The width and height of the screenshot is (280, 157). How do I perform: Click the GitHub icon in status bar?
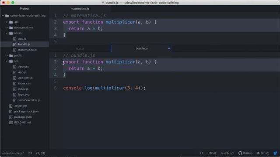pyautogui.click(x=240, y=153)
